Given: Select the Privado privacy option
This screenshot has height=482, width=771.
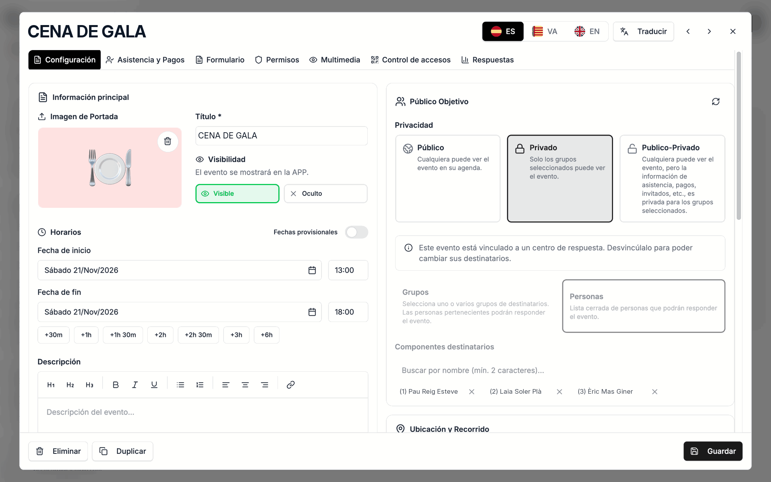Looking at the screenshot, I should pos(560,179).
